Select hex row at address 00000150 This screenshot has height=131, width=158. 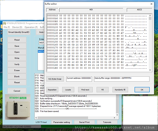click(x=97, y=42)
